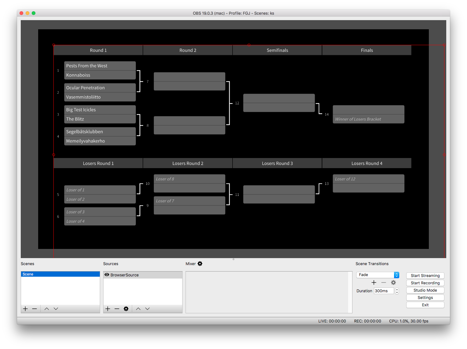Open advanced audio options with the Mixer gear
The width and height of the screenshot is (467, 349).
200,264
